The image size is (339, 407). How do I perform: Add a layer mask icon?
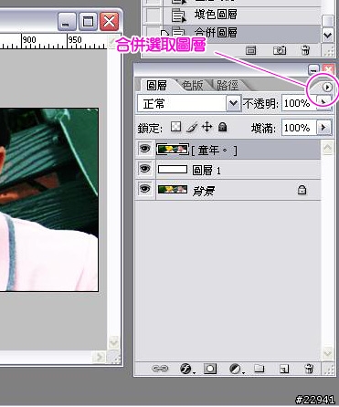pyautogui.click(x=210, y=369)
